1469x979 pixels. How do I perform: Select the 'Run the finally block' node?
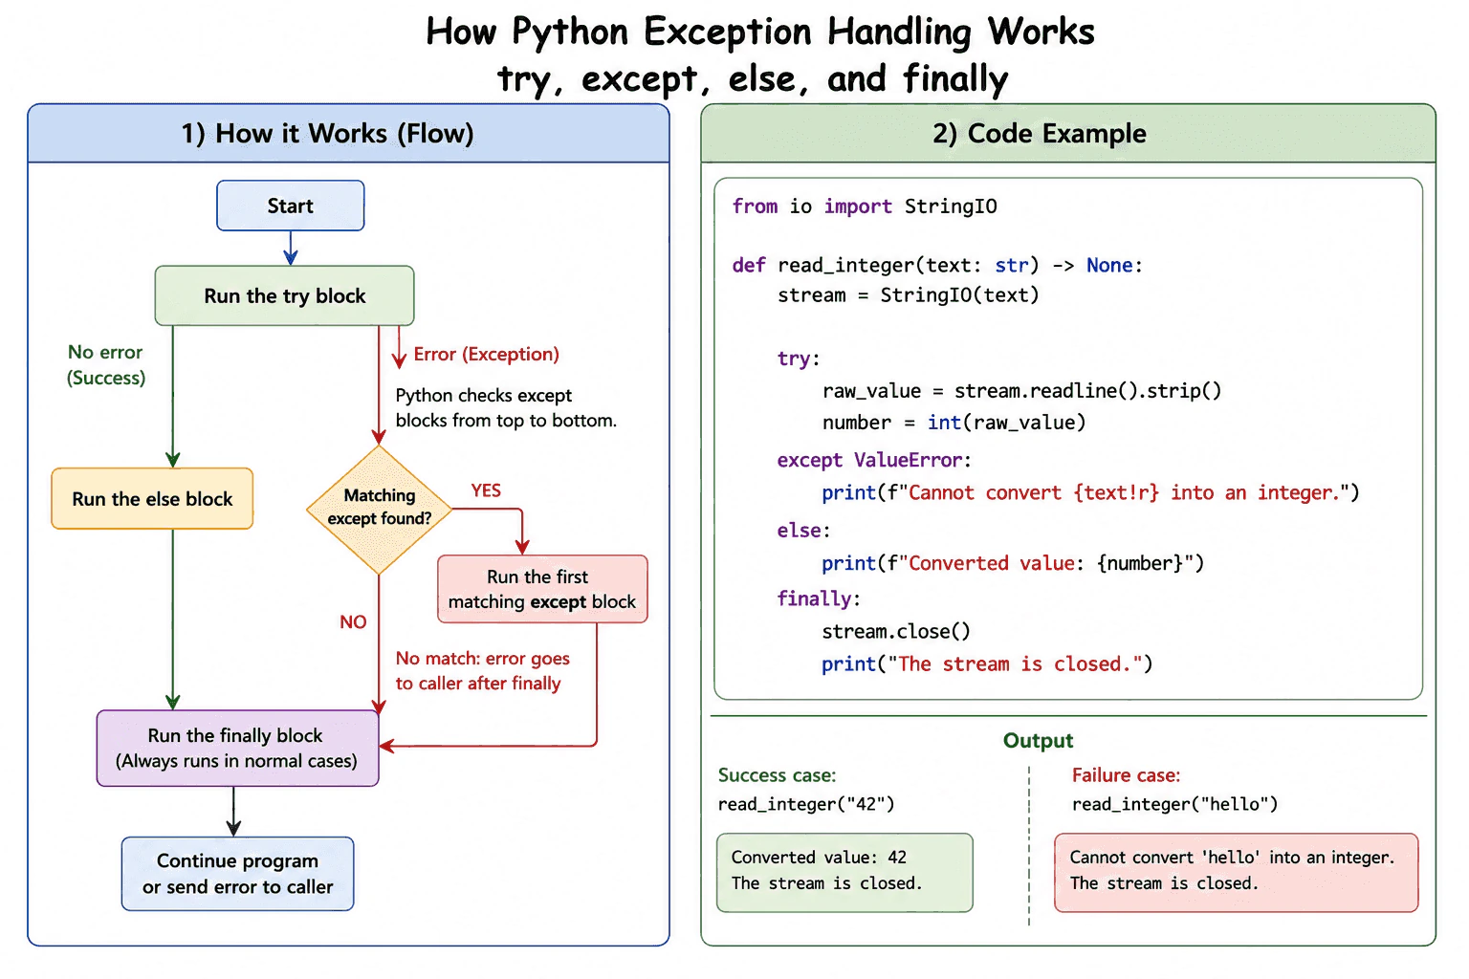pyautogui.click(x=237, y=748)
